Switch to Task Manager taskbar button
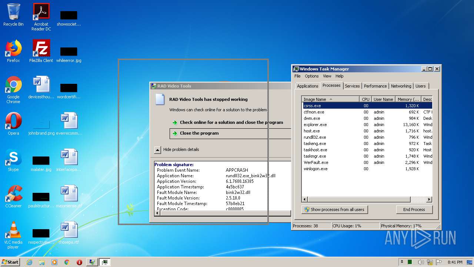 pos(105,262)
